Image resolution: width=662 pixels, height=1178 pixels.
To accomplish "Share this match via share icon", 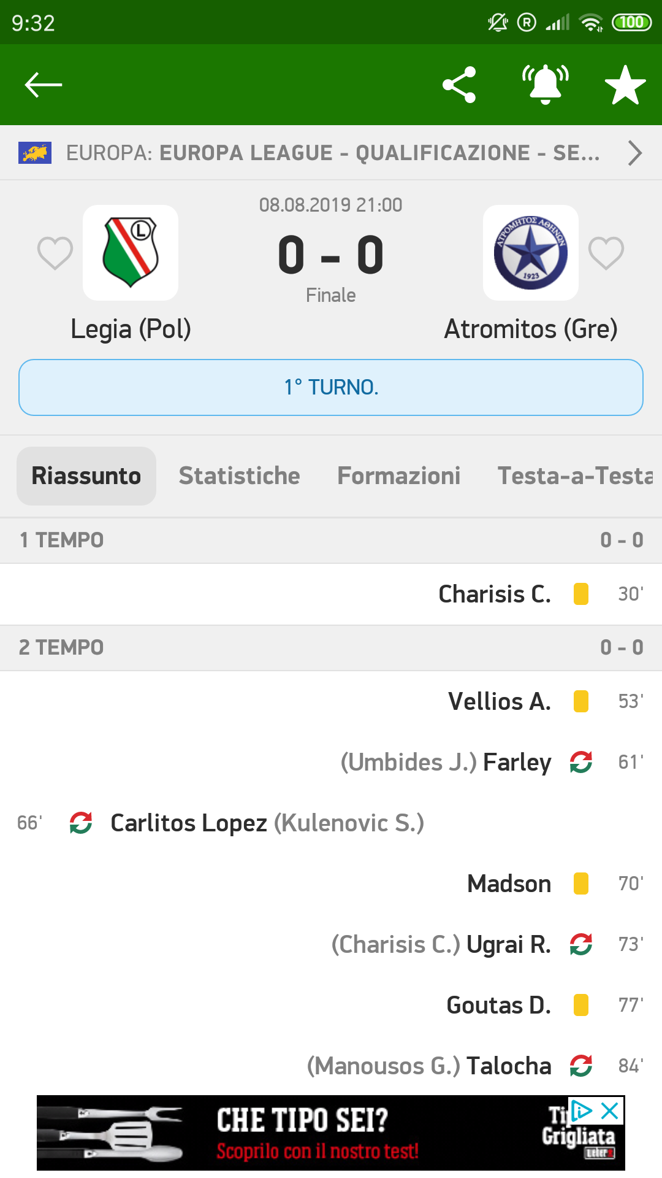I will (x=459, y=85).
